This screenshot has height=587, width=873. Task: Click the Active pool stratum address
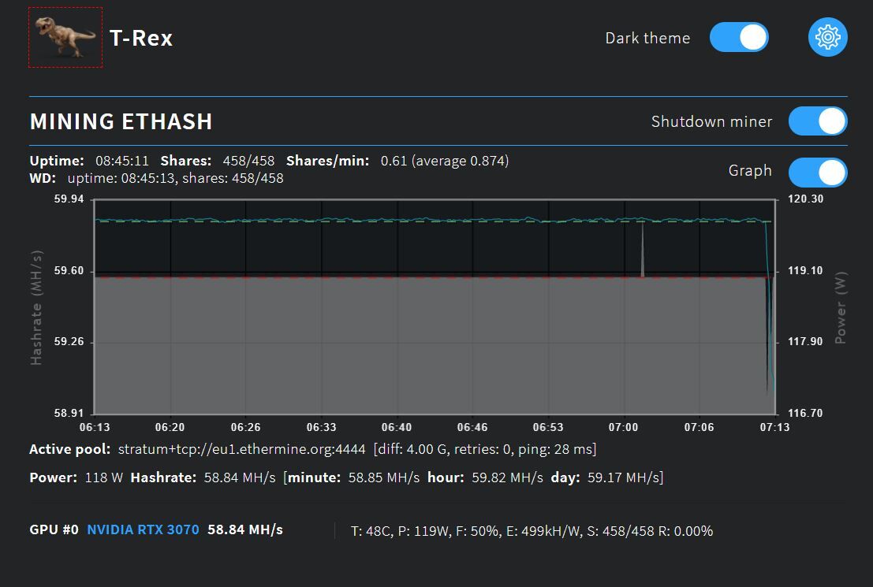coord(241,450)
